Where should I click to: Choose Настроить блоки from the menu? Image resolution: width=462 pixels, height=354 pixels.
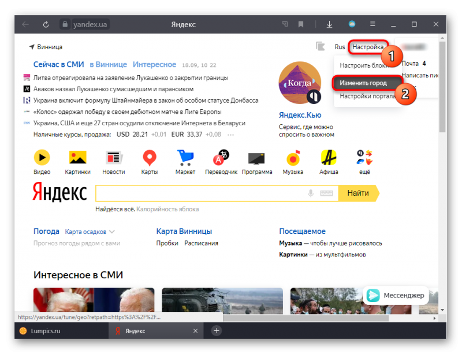(x=364, y=65)
